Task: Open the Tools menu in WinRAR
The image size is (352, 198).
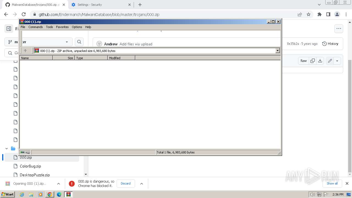Action: 50,27
